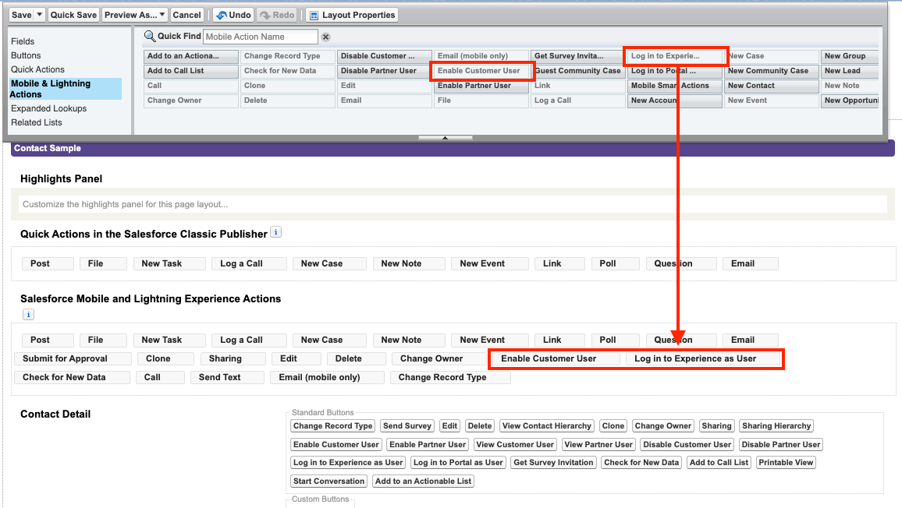Click View Customer User standard button
This screenshot has height=508, width=902.
pos(515,444)
